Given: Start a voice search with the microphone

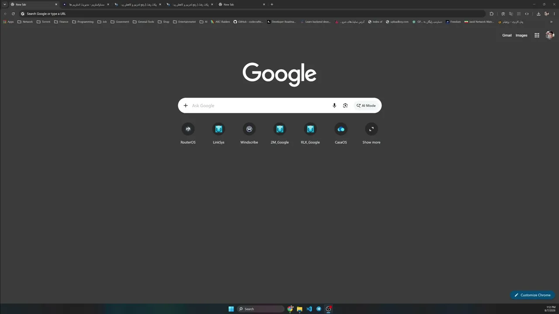Looking at the screenshot, I should [335, 106].
